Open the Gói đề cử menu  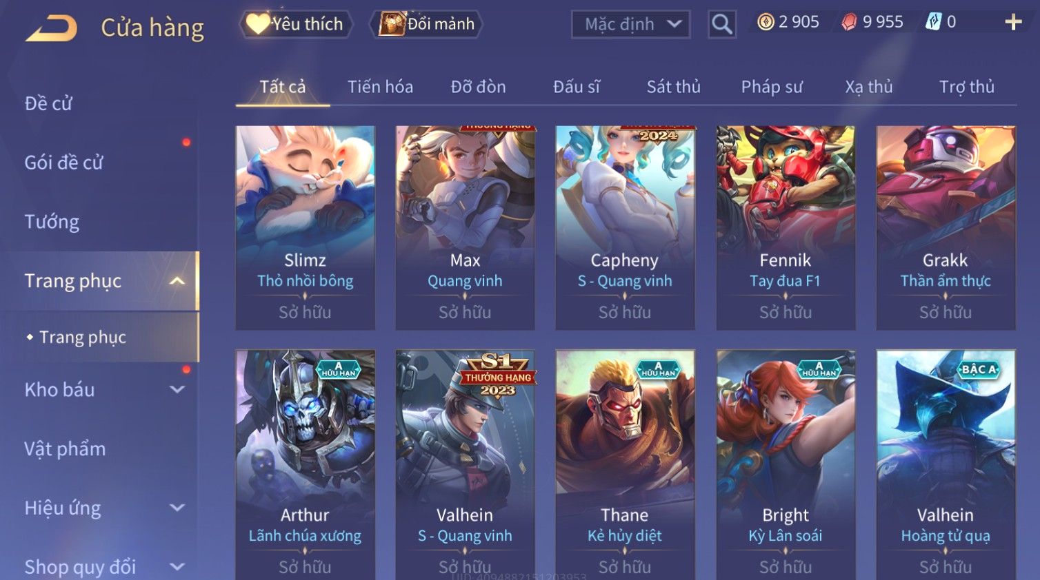pyautogui.click(x=63, y=163)
